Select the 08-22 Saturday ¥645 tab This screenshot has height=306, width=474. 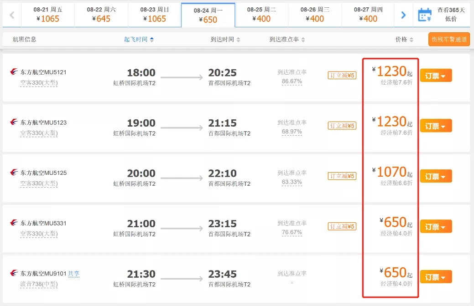101,15
